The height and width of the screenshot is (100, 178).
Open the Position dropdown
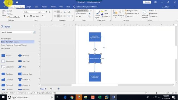(121, 14)
